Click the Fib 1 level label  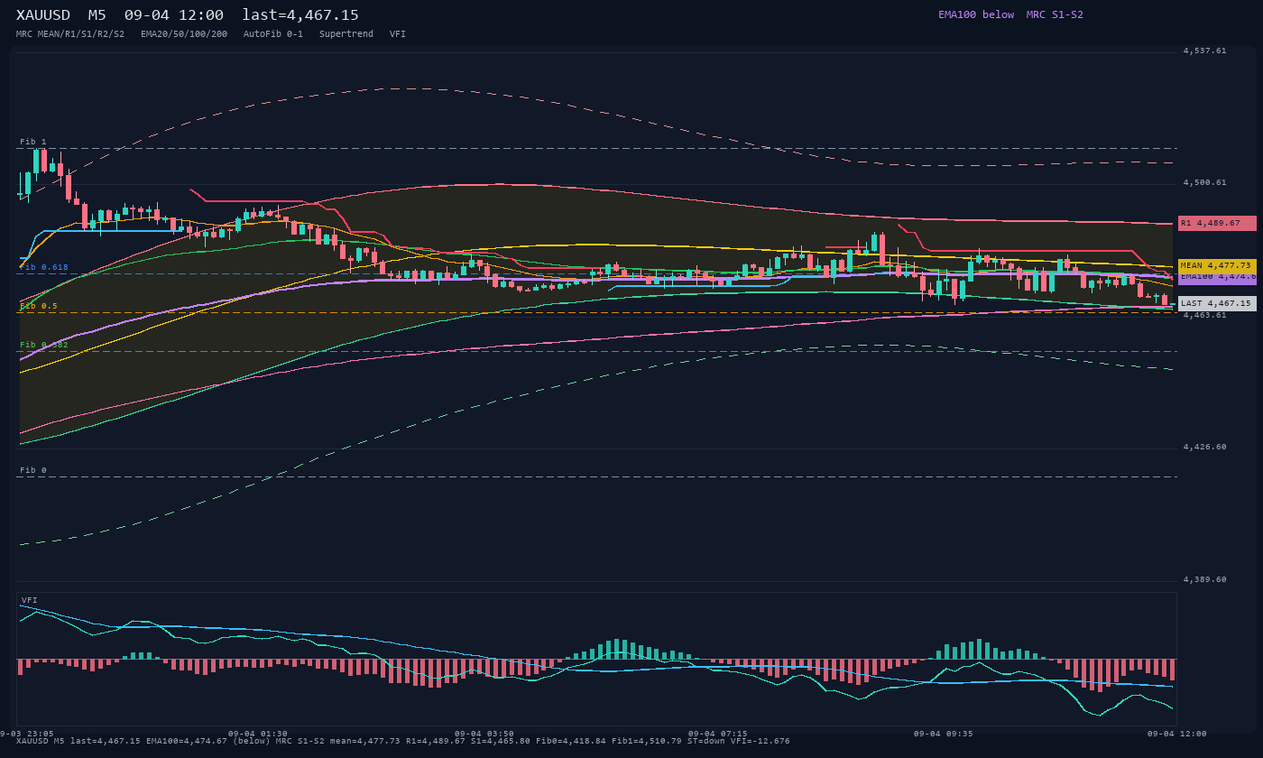pyautogui.click(x=33, y=143)
